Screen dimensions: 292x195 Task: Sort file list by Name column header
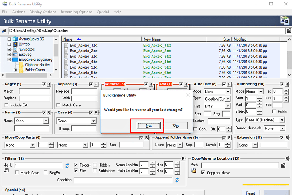click(102, 39)
